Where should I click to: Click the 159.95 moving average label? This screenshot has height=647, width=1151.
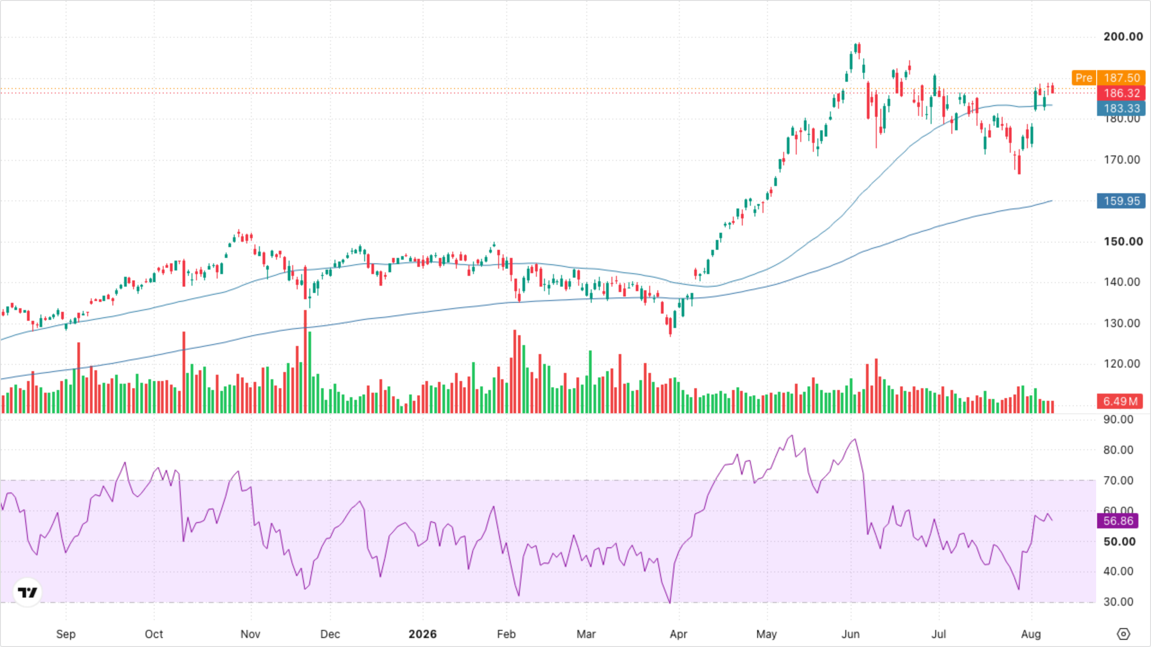[1121, 201]
